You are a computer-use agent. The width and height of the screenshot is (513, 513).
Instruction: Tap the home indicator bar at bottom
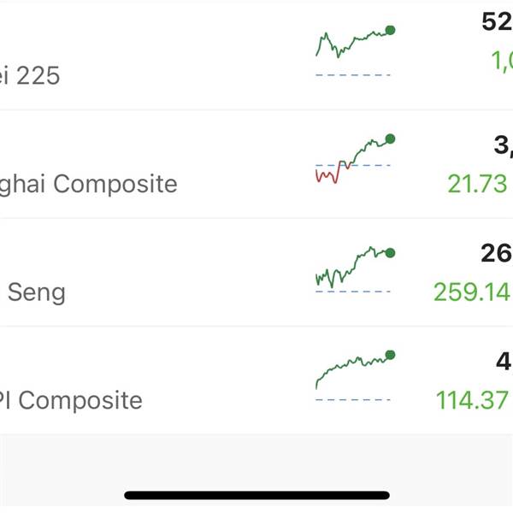tap(256, 495)
